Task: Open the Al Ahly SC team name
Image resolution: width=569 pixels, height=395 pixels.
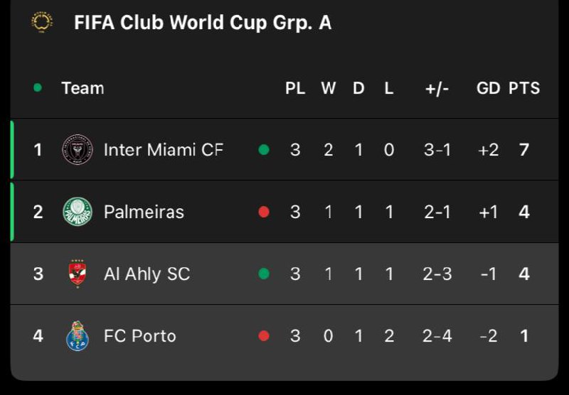Action: pyautogui.click(x=147, y=274)
